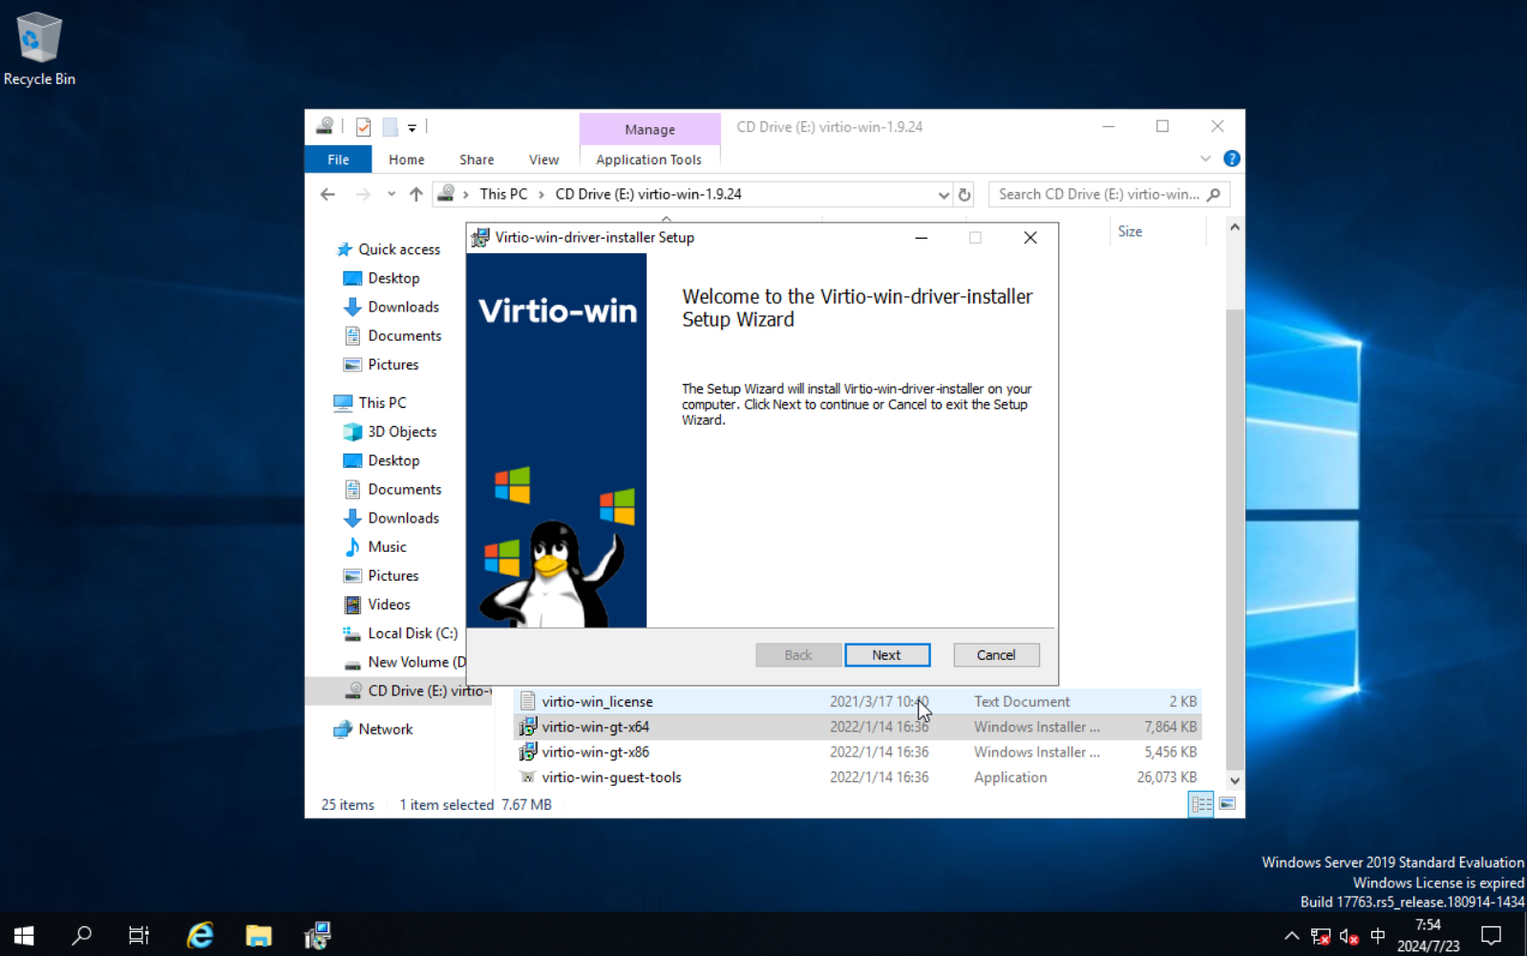
Task: Select Local Disk (C:) in navigation pane
Action: (x=412, y=633)
